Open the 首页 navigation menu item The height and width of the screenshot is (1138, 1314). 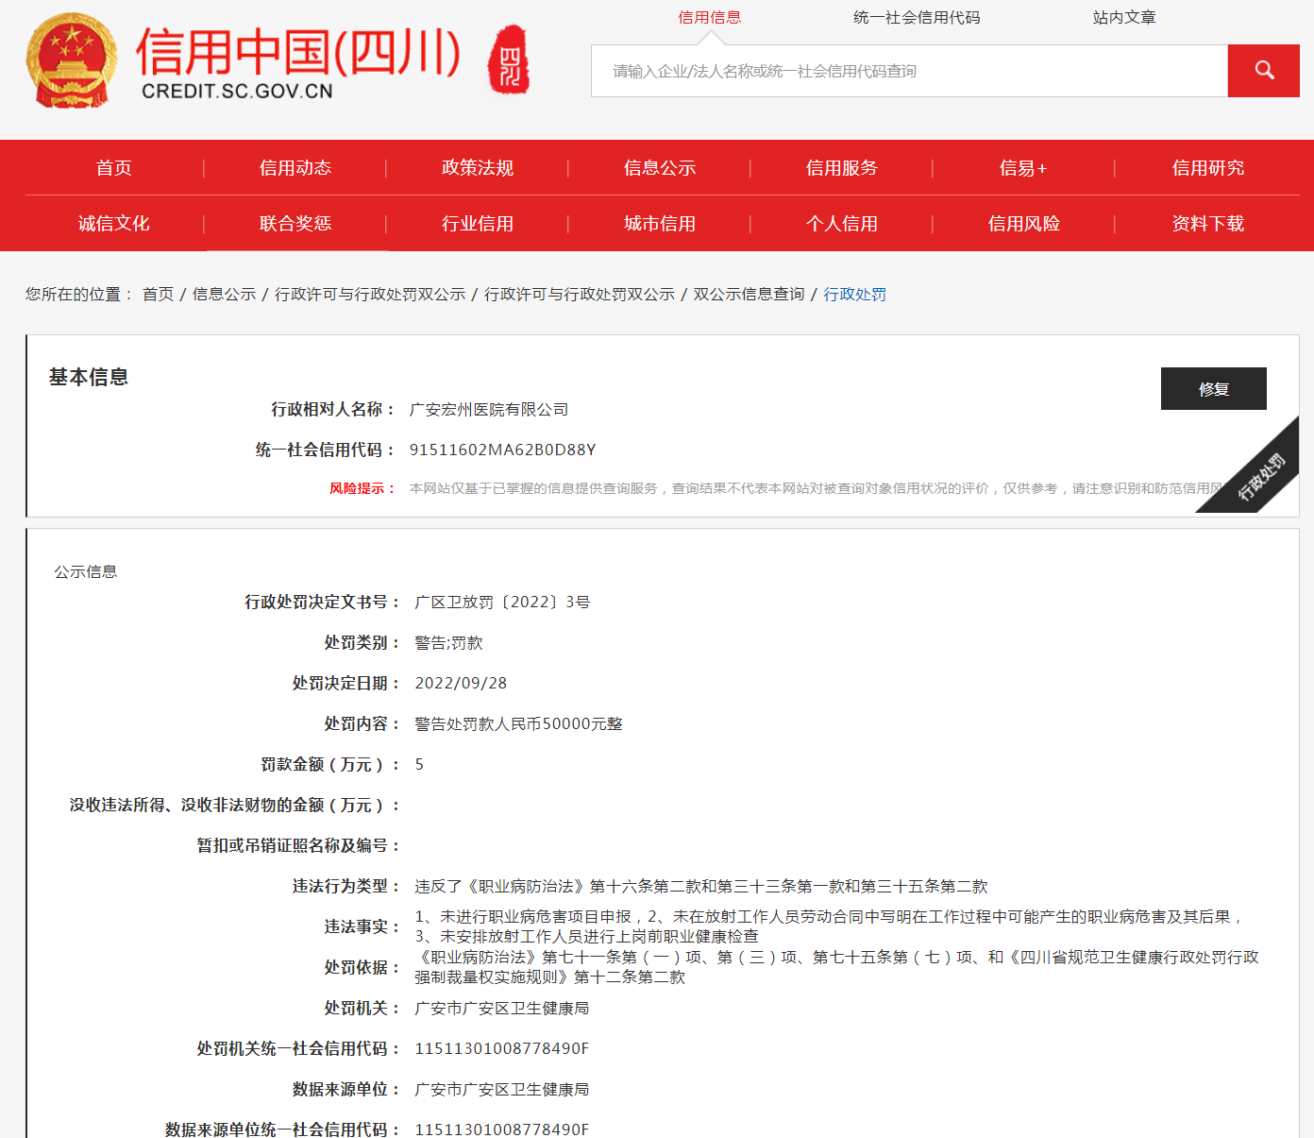114,168
